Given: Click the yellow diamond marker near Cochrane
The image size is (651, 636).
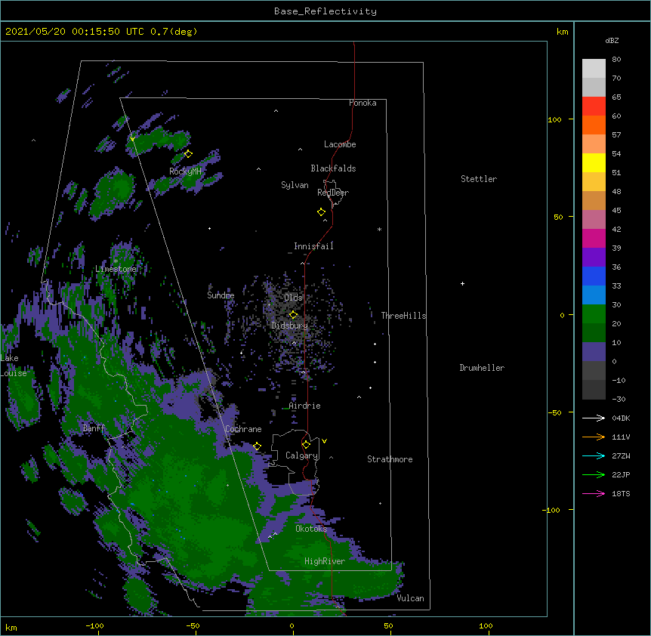Looking at the screenshot, I should click(257, 446).
